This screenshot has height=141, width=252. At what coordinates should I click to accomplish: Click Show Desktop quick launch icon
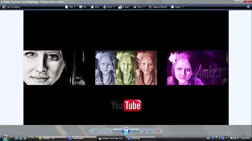tap(16, 138)
